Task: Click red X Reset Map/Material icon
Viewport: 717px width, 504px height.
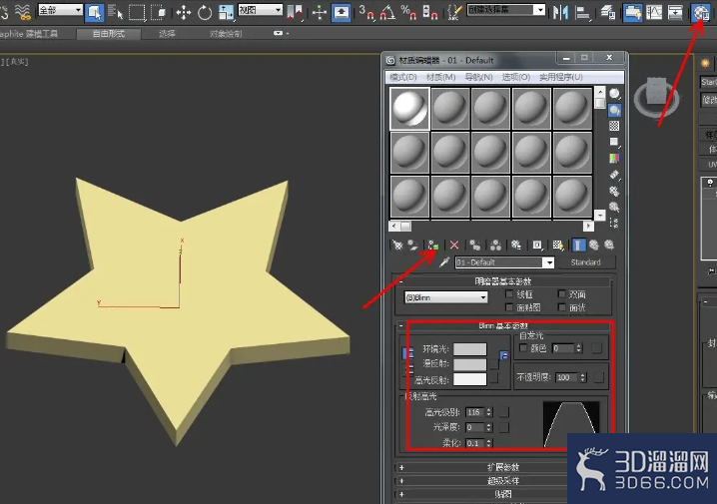Action: [x=454, y=245]
